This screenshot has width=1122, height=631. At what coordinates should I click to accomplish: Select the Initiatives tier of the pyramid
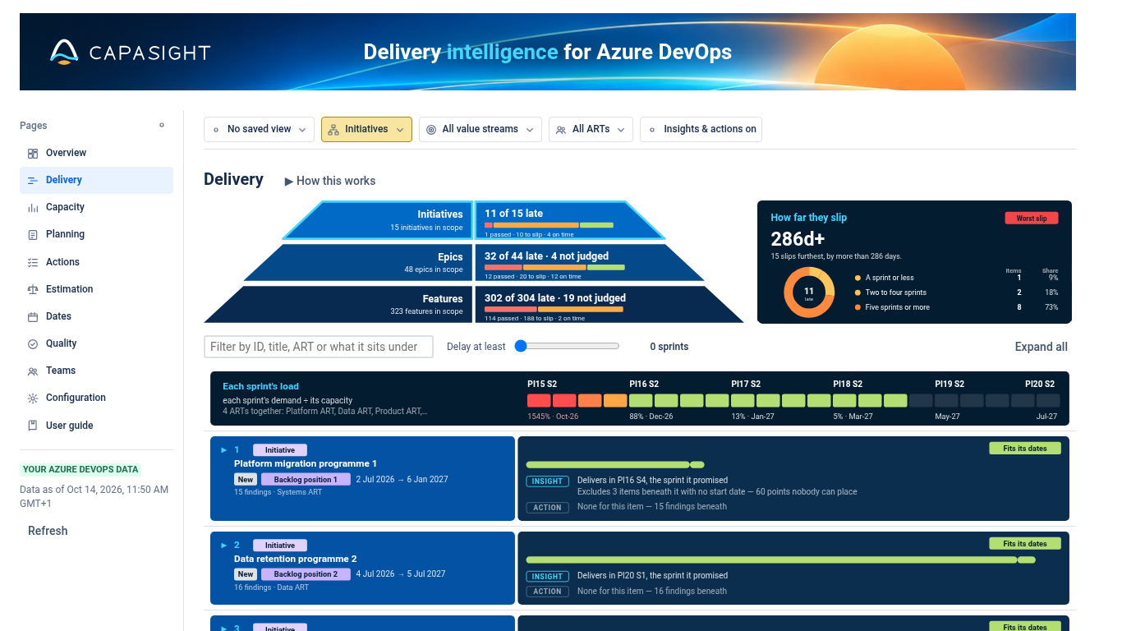(474, 220)
